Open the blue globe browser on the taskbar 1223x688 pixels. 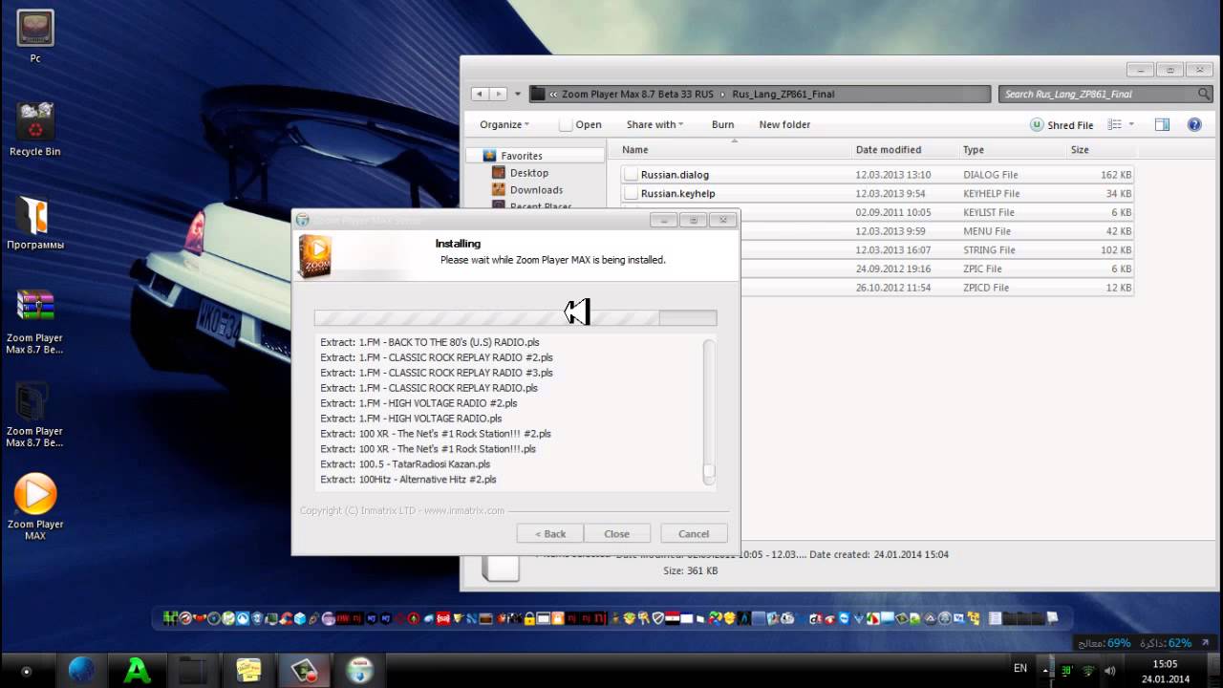point(82,670)
